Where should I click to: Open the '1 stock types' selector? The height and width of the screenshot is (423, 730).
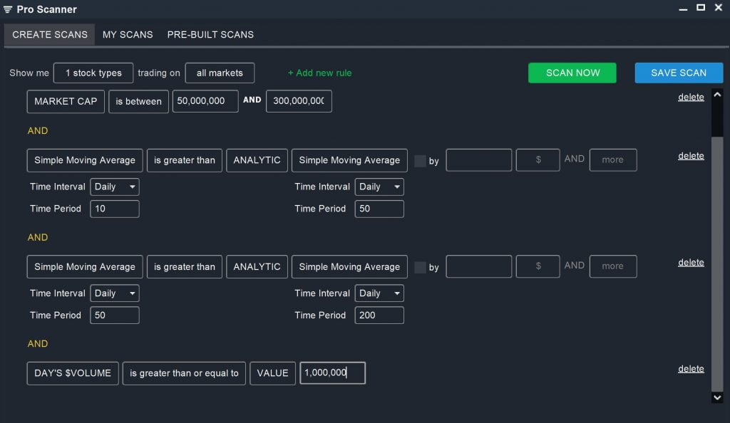coord(93,73)
